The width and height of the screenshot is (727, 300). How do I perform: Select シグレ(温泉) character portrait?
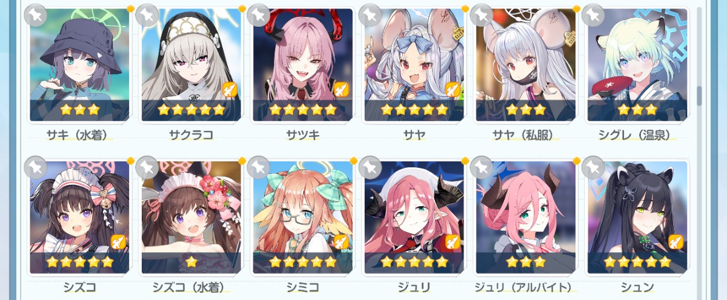click(x=637, y=64)
